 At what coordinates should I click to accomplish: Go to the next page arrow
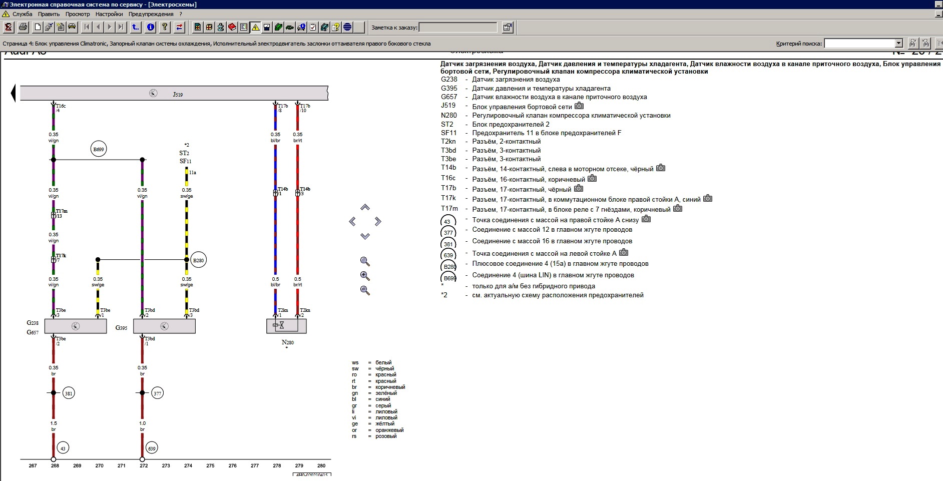coord(110,27)
